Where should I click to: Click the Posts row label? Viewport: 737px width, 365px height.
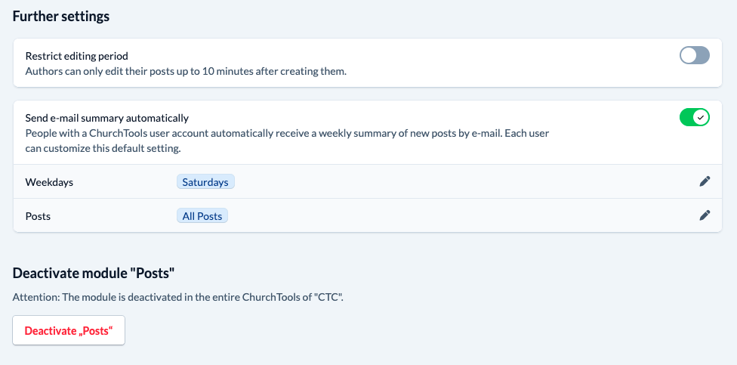tap(38, 216)
